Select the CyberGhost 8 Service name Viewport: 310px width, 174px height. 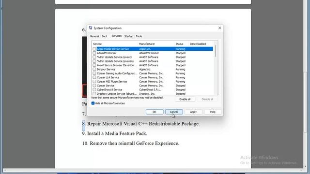point(109,89)
